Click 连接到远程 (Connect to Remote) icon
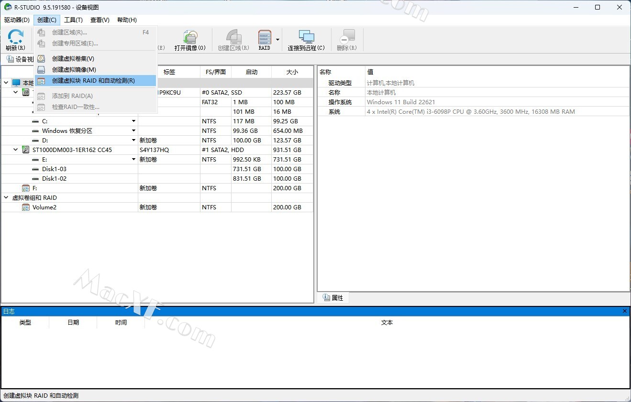The width and height of the screenshot is (631, 402). (306, 40)
